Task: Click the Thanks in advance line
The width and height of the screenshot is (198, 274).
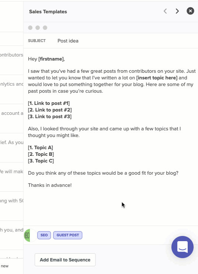Action: (50, 185)
